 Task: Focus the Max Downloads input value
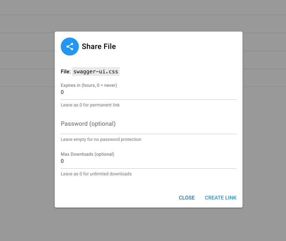click(x=148, y=161)
